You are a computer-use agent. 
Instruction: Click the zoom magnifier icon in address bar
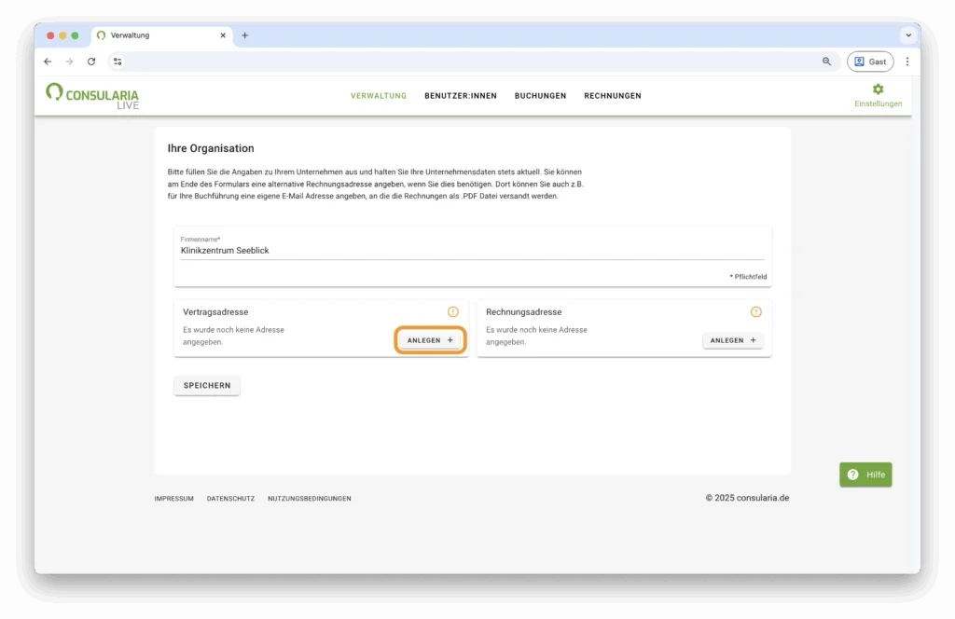(x=826, y=62)
